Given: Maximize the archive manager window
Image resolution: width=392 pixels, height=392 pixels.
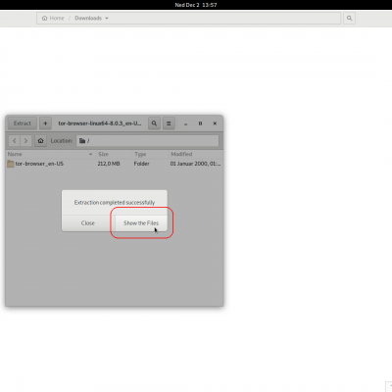Looking at the screenshot, I should point(200,123).
